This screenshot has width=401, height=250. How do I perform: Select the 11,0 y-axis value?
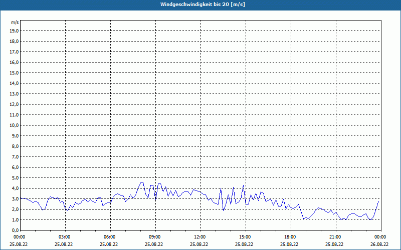[14, 115]
